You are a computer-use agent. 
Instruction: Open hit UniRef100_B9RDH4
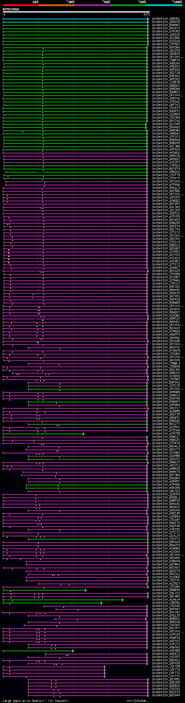click(x=166, y=89)
